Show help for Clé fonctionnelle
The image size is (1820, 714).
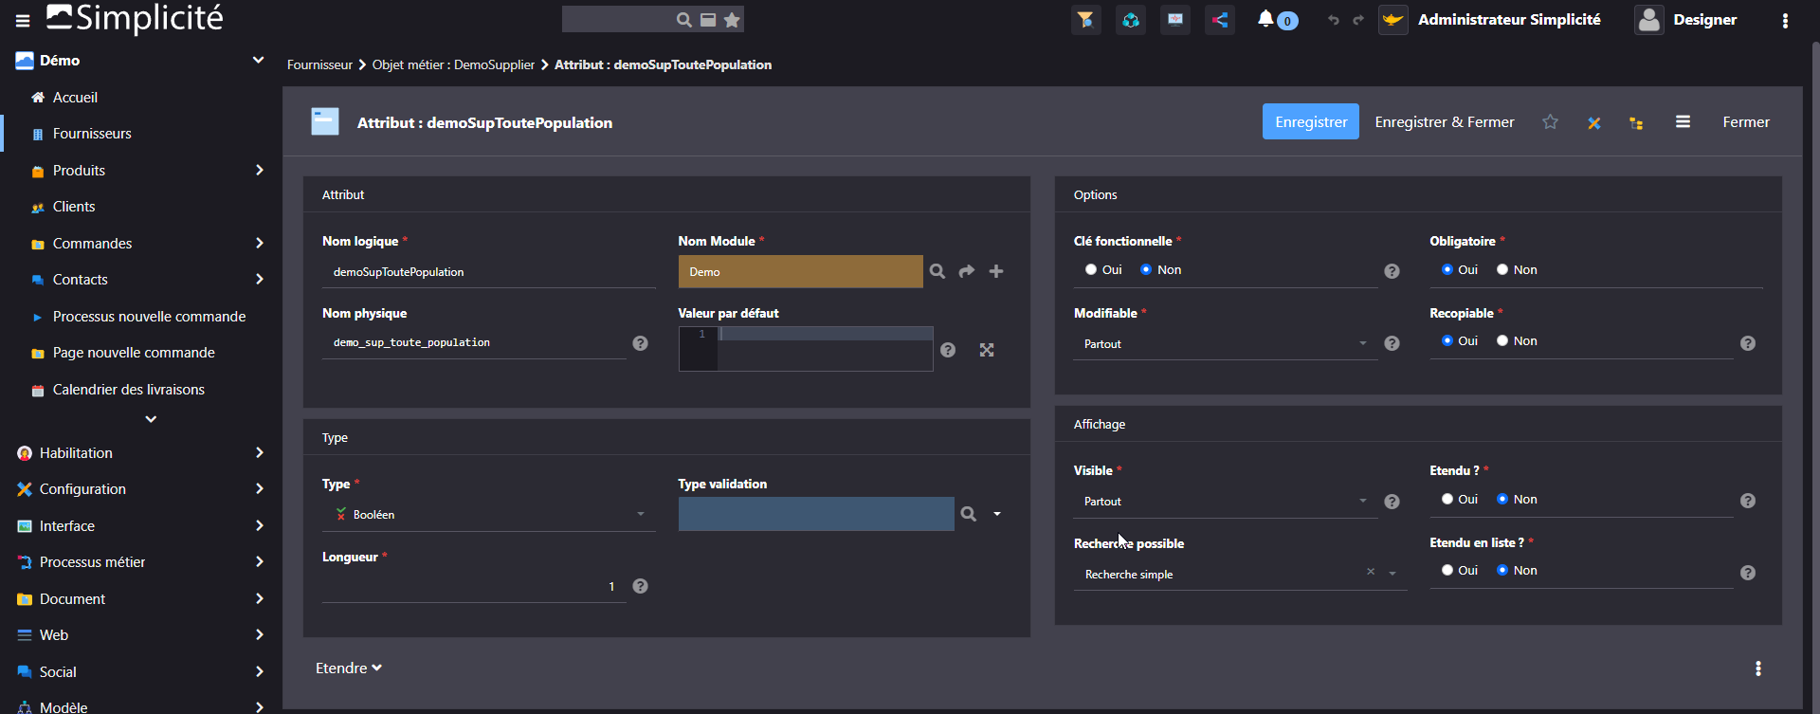[x=1392, y=271]
